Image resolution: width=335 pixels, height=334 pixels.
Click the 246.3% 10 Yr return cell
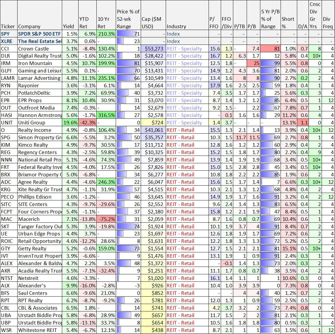point(107,182)
